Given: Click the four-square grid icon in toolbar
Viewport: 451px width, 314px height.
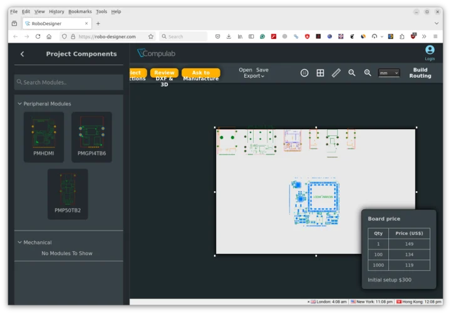Looking at the screenshot, I should coord(320,73).
